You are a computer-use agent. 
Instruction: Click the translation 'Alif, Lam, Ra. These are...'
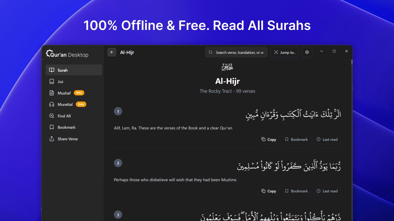173,128
